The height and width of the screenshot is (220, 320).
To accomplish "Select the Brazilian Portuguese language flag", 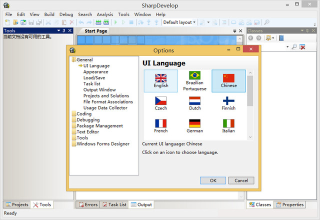I will pyautogui.click(x=194, y=81).
